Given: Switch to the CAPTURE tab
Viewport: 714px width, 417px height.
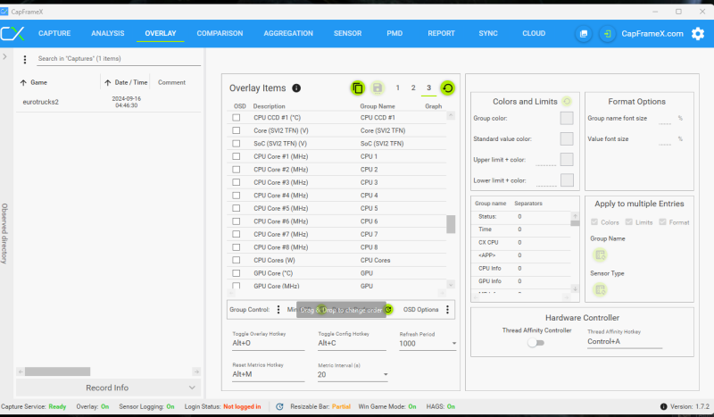Looking at the screenshot, I should (54, 33).
